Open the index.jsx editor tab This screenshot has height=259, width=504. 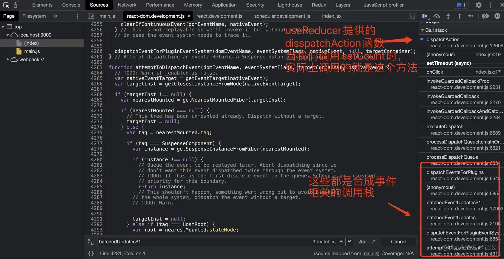332,16
